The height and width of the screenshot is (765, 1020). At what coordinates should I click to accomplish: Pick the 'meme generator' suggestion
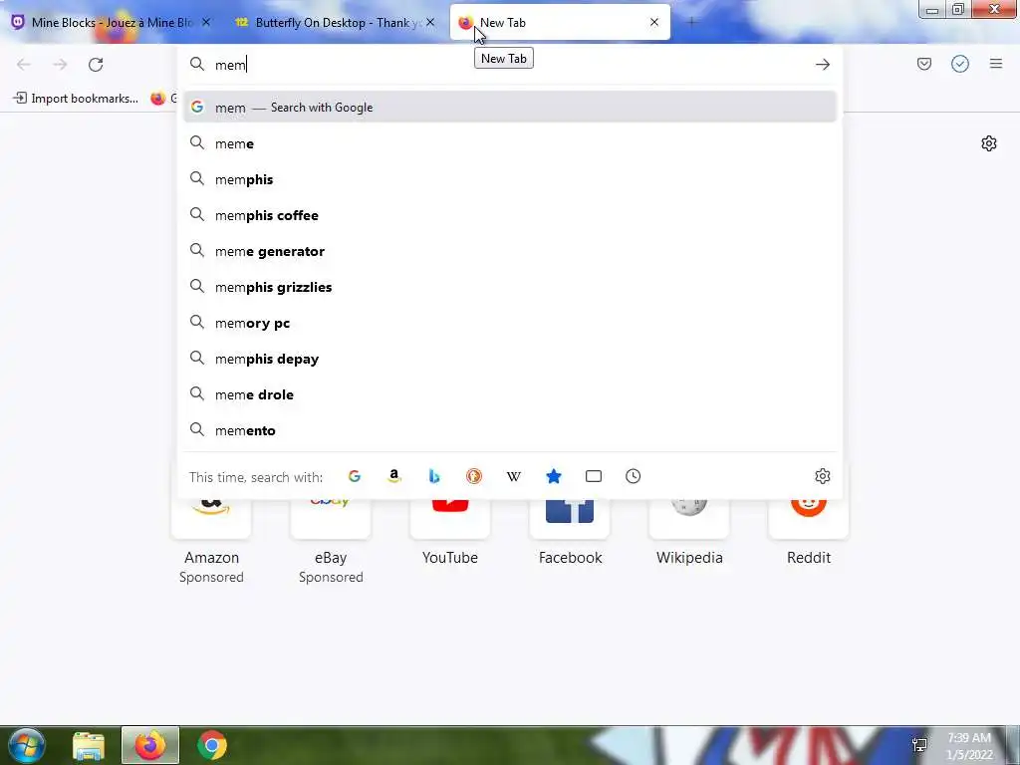(510, 251)
